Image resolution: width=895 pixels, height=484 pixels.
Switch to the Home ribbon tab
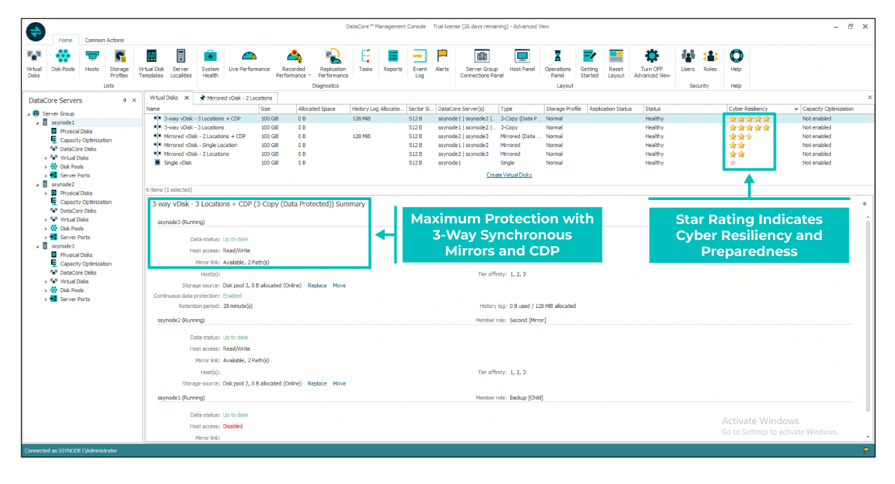click(x=65, y=41)
